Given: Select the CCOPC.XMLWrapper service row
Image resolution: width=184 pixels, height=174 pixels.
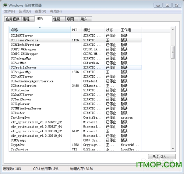Looking at the screenshot, I should 75,54.
